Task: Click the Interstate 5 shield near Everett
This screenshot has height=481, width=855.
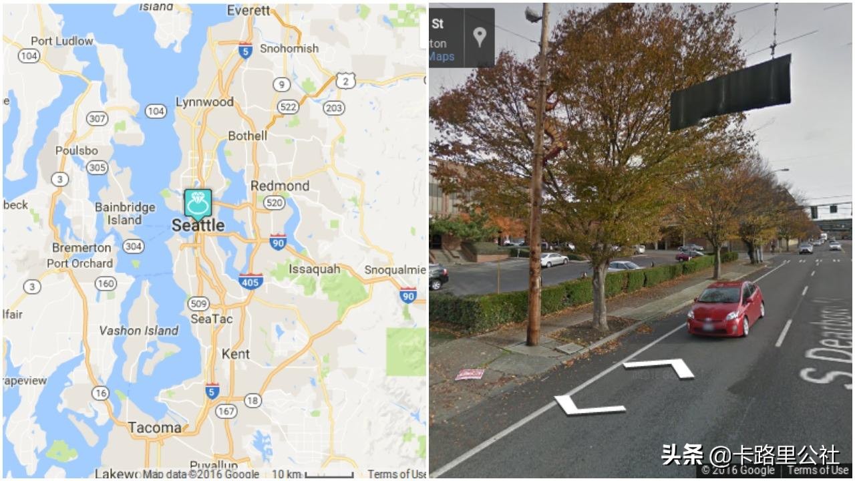Action: pyautogui.click(x=245, y=51)
